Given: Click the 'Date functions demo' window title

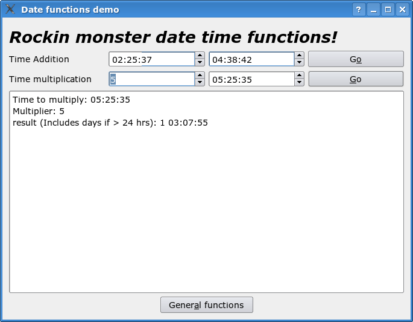Looking at the screenshot, I should [x=70, y=10].
